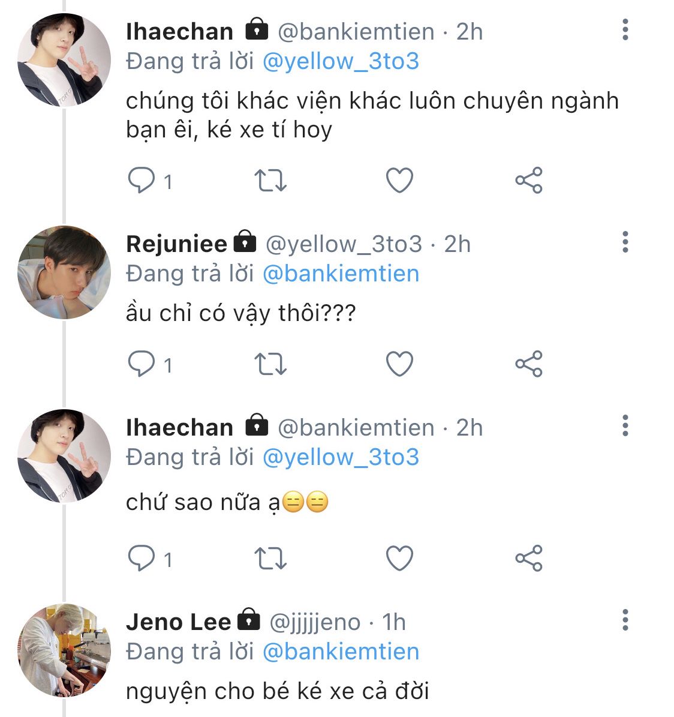Like the 'ké xe tí hoy' tweet

pyautogui.click(x=399, y=180)
